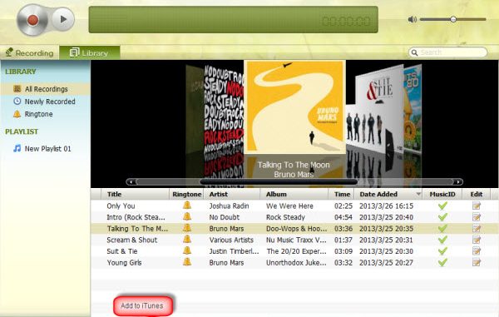Click MusicID checkmark for Young Girls
Screen dimensions: 499x317
[442, 262]
